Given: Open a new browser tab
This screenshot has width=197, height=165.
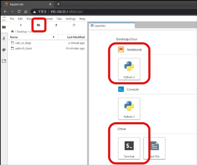Looking at the screenshot, I should click(x=58, y=4).
